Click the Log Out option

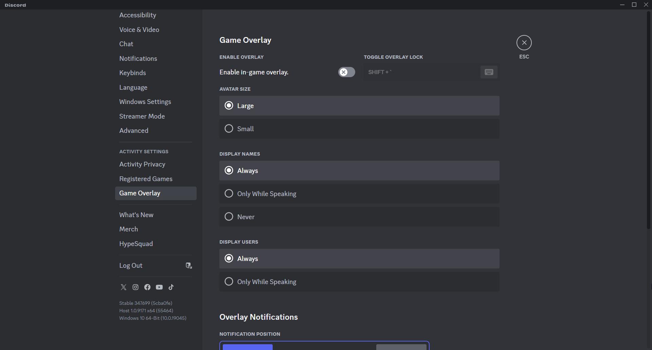(131, 265)
